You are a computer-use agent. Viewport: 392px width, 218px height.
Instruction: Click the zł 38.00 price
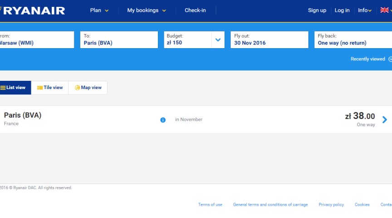point(360,116)
